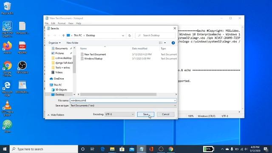Screen dimensions: 272x153
Task: Open the VLC media player desktop shortcut
Action: 7,108
